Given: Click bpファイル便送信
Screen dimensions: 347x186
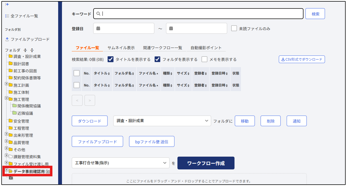Looking at the screenshot, I should click(152, 142).
